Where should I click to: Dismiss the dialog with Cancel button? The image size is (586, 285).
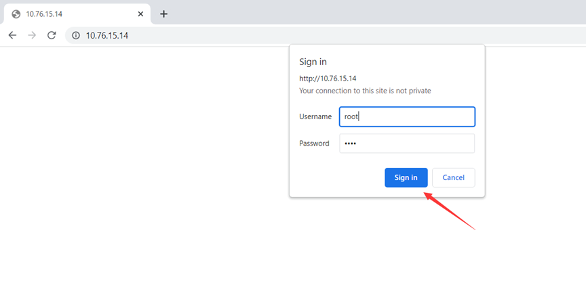pyautogui.click(x=453, y=177)
